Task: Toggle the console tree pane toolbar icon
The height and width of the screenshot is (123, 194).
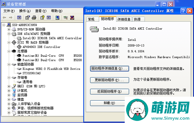Action: pyautogui.click(x=19, y=17)
